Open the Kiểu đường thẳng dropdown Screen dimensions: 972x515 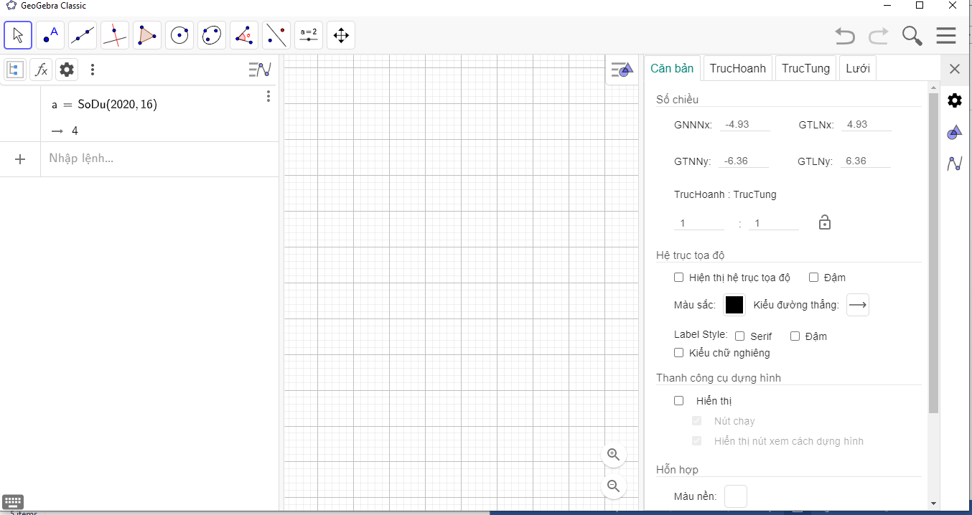tap(857, 305)
